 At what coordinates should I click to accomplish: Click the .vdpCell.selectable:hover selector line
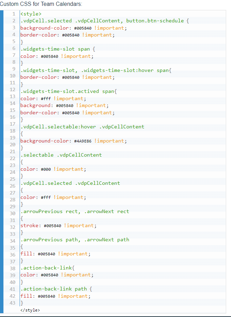click(x=82, y=127)
